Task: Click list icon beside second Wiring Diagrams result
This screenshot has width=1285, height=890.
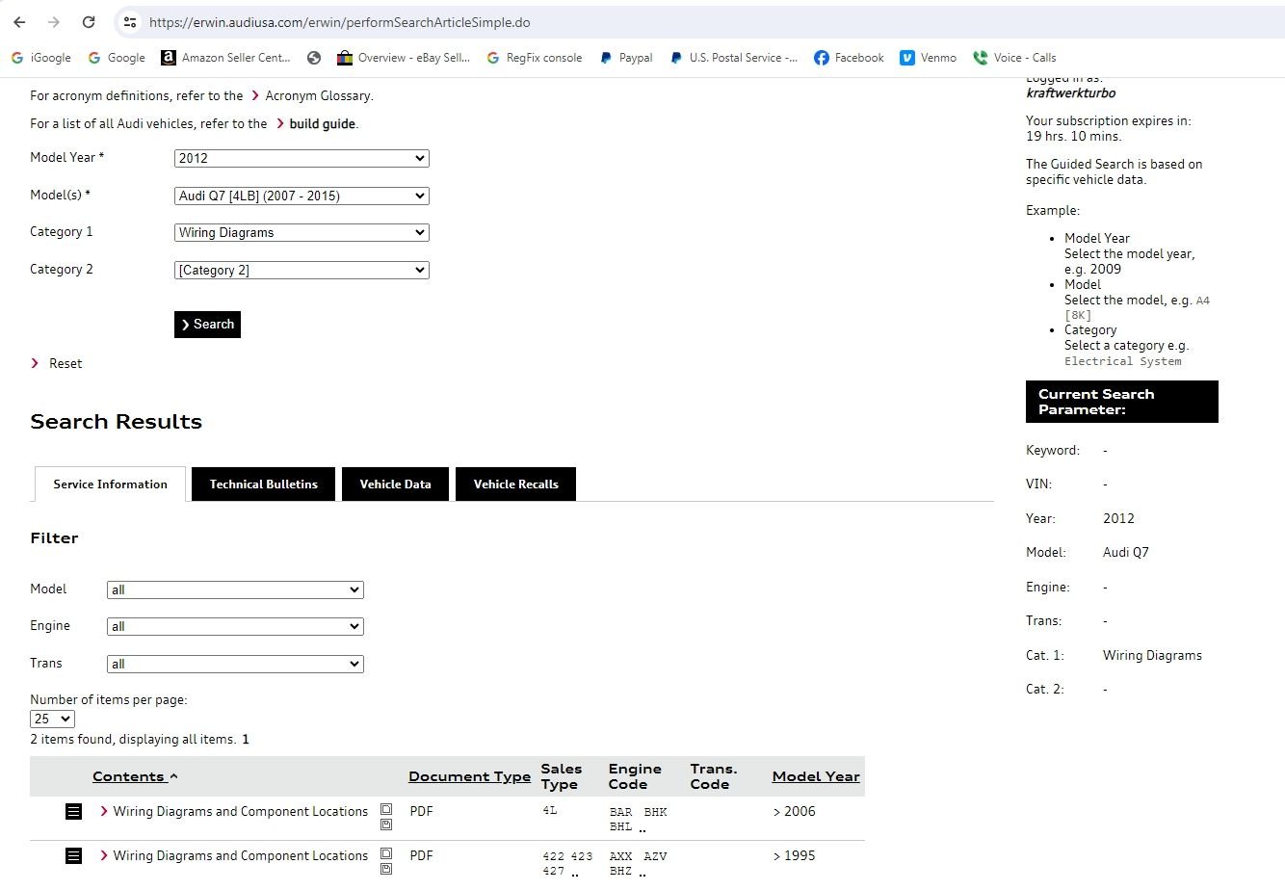Action: (73, 856)
